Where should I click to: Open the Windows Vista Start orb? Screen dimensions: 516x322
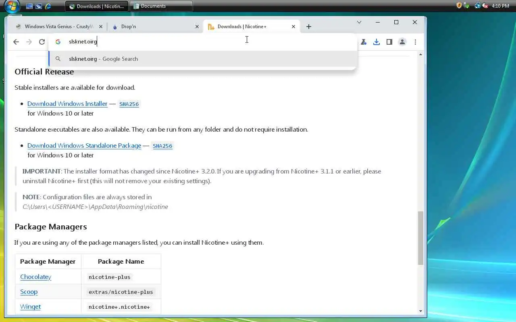[12, 6]
